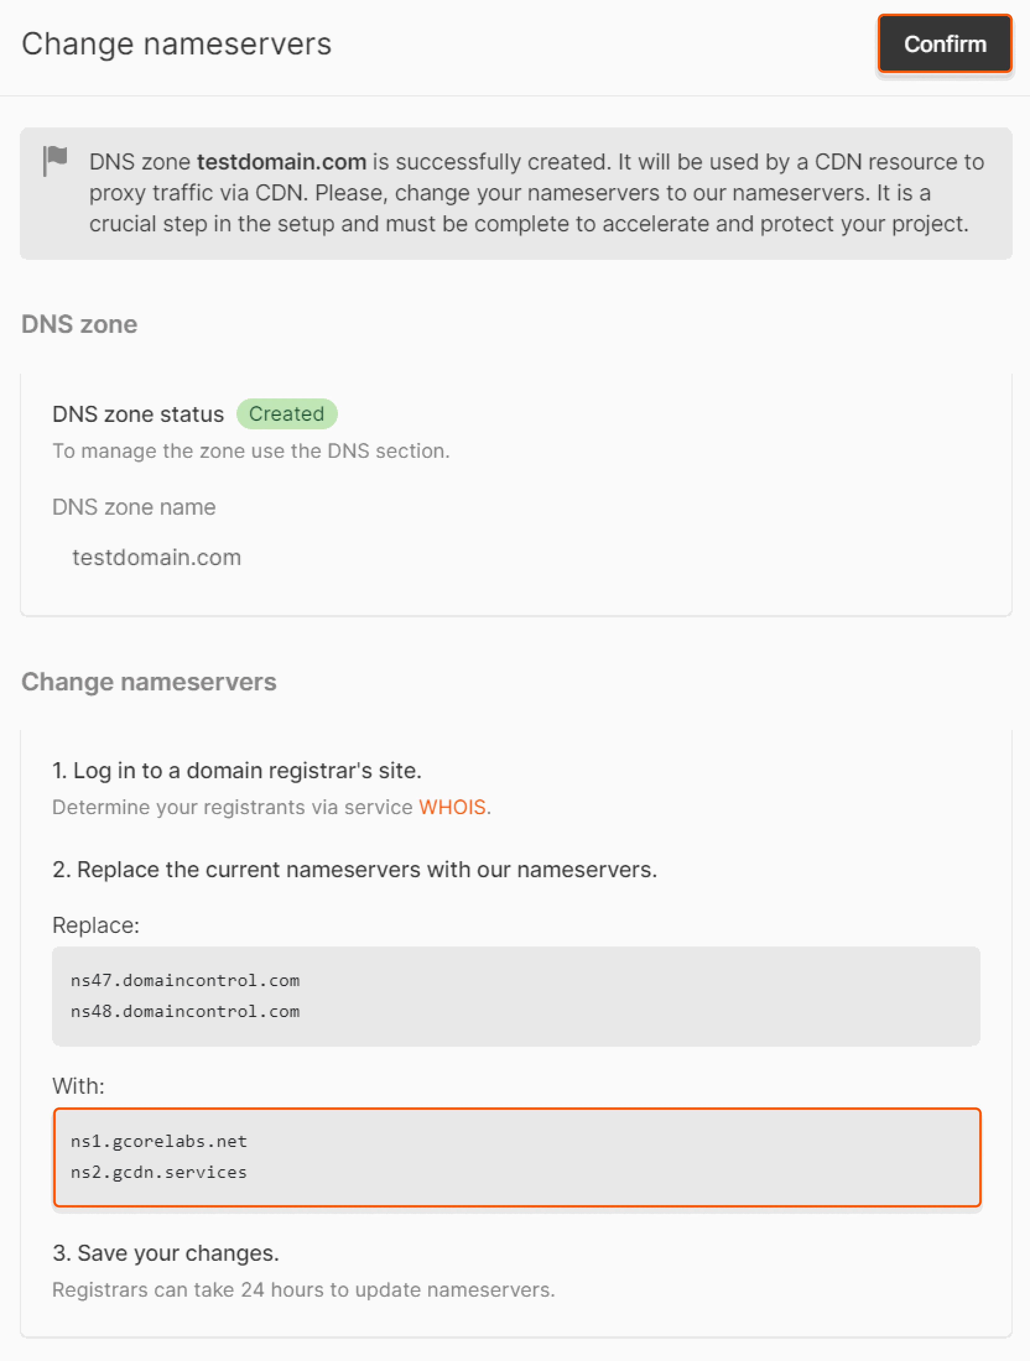
Task: Click the Change nameservers page title
Action: coord(177,44)
